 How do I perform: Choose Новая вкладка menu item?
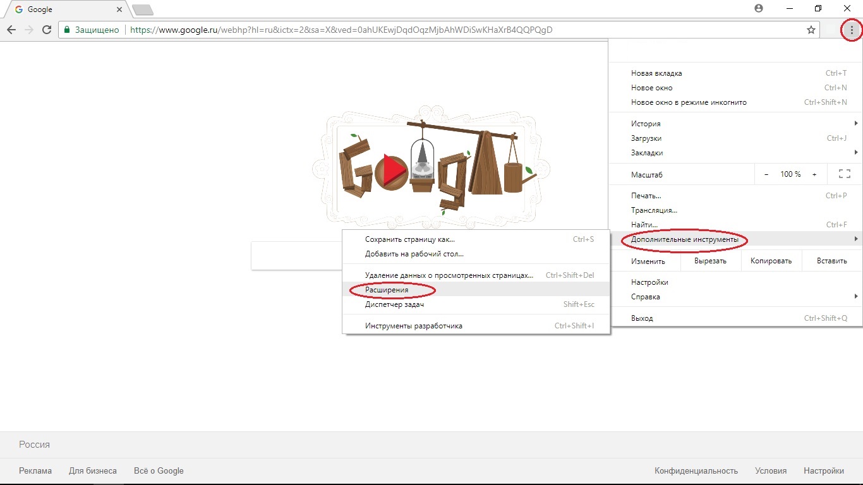[736, 73]
